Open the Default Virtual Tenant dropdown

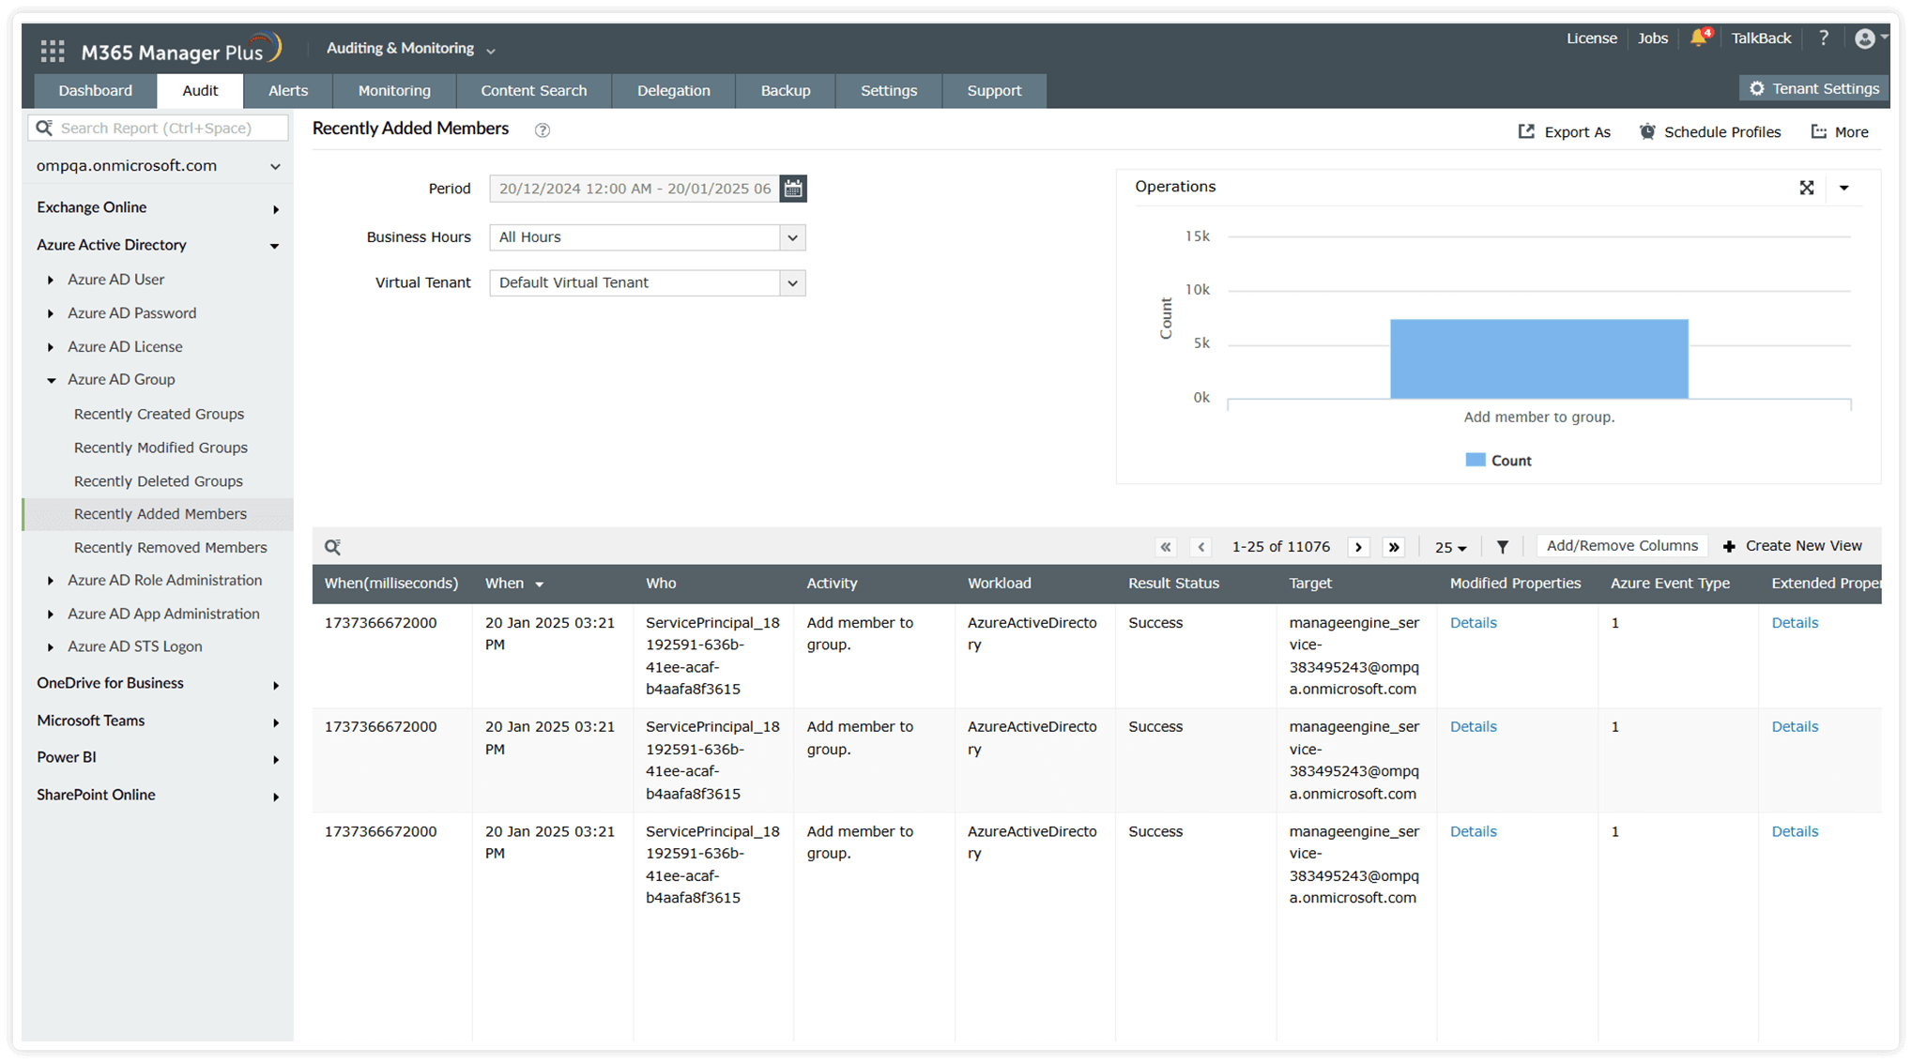pyautogui.click(x=793, y=282)
